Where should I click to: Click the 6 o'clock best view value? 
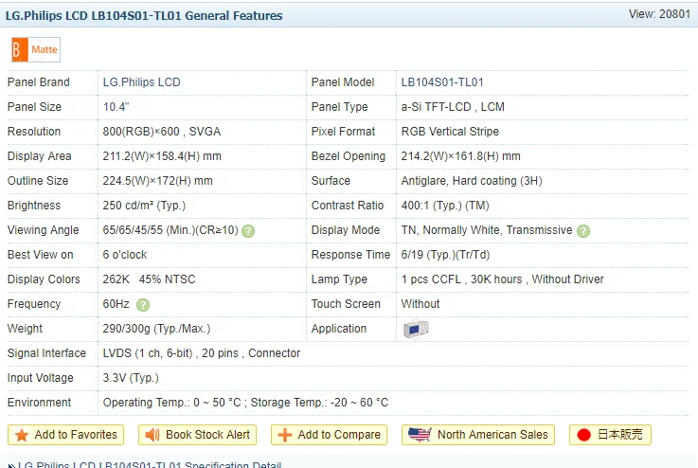125,255
